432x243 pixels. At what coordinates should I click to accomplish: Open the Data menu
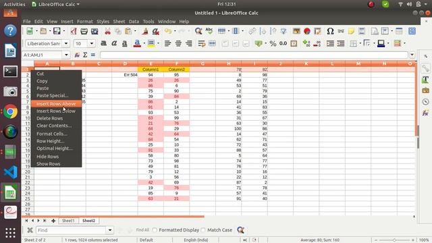point(134,22)
